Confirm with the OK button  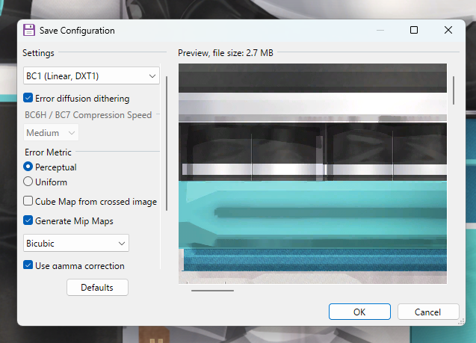pos(359,312)
